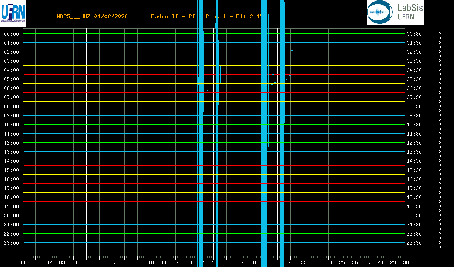Pick the 14:00 hour label

(11, 161)
